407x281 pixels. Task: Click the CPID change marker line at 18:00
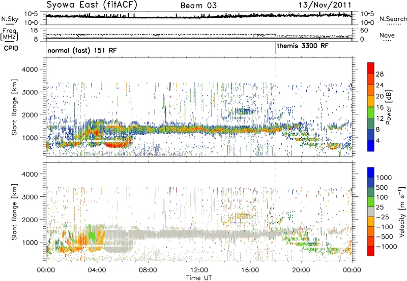point(275,48)
